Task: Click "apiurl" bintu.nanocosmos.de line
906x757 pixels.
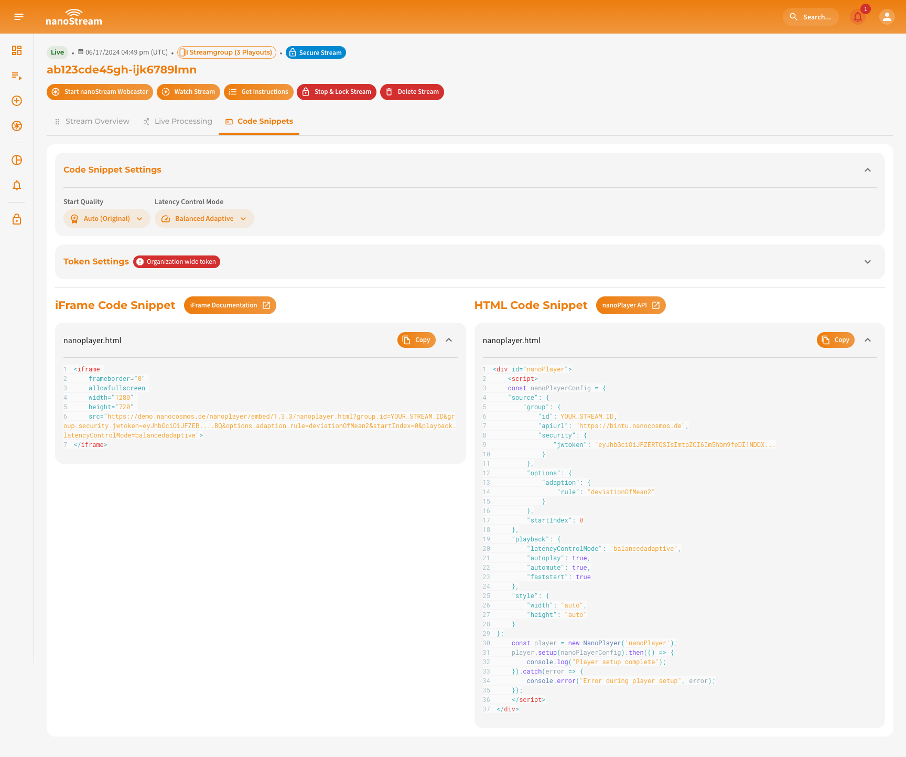Action: pyautogui.click(x=613, y=426)
